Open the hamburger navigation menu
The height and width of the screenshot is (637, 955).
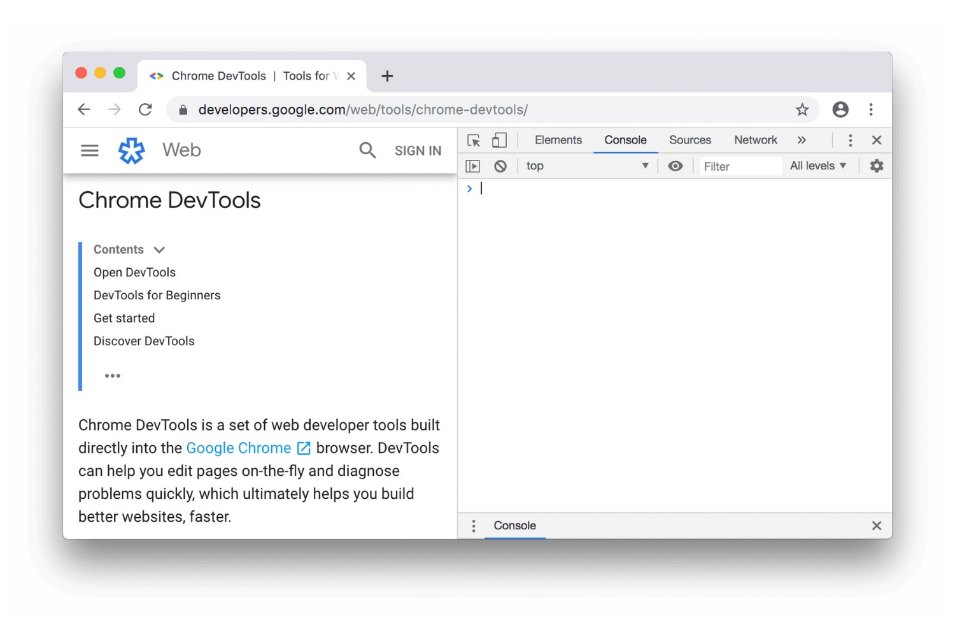tap(90, 150)
